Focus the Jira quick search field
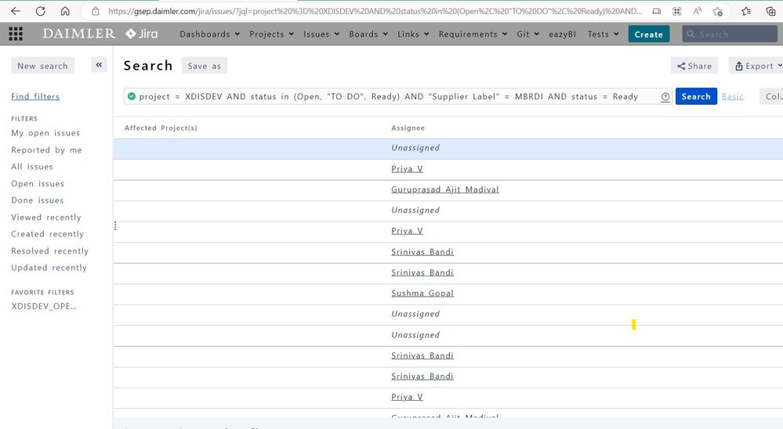Viewport: 783px width, 429px height. [x=730, y=34]
